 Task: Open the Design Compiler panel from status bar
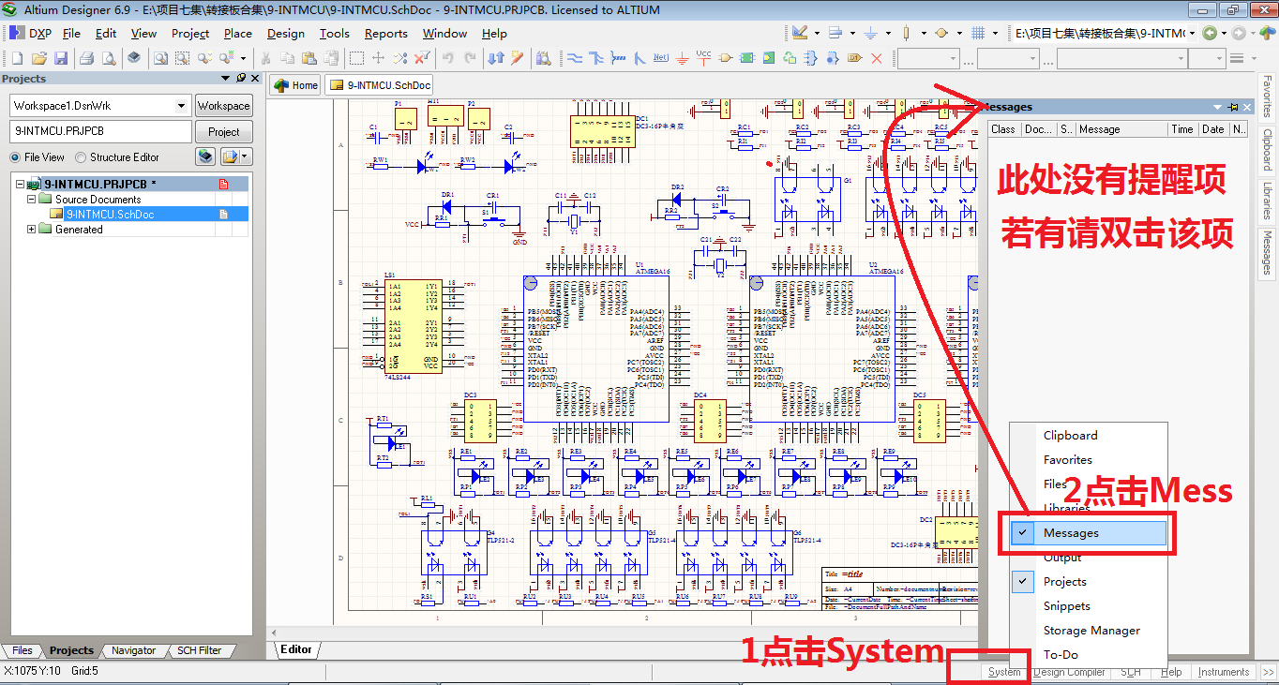(x=1069, y=671)
